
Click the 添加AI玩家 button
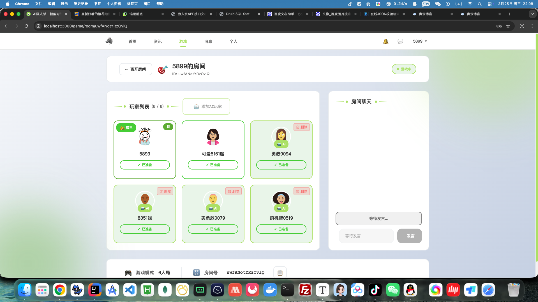coord(206,106)
